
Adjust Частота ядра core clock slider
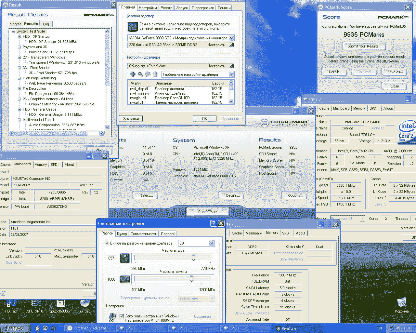click(193, 258)
